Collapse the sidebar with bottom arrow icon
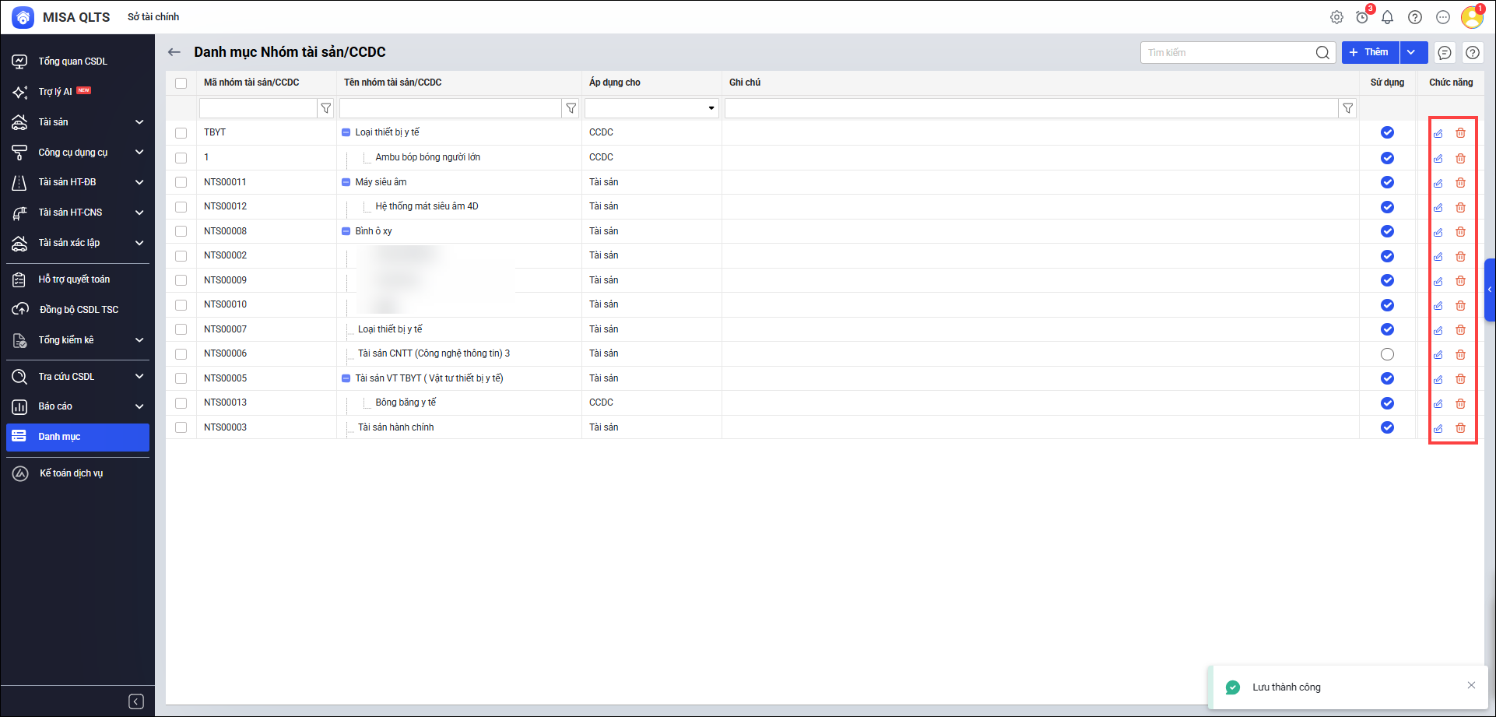This screenshot has height=717, width=1496. (x=136, y=701)
